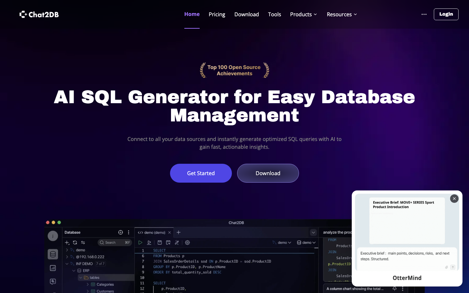Image resolution: width=469 pixels, height=293 pixels.
Task: Click the save-as icon in editor toolbar
Action: click(168, 243)
